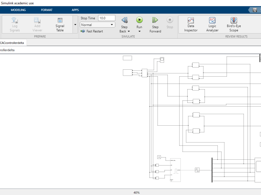Click the vertical bus bar near bottom center
This screenshot has width=261, height=195.
[x=212, y=170]
